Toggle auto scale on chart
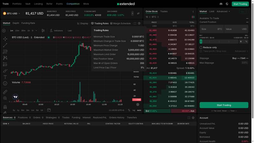 point(139,110)
